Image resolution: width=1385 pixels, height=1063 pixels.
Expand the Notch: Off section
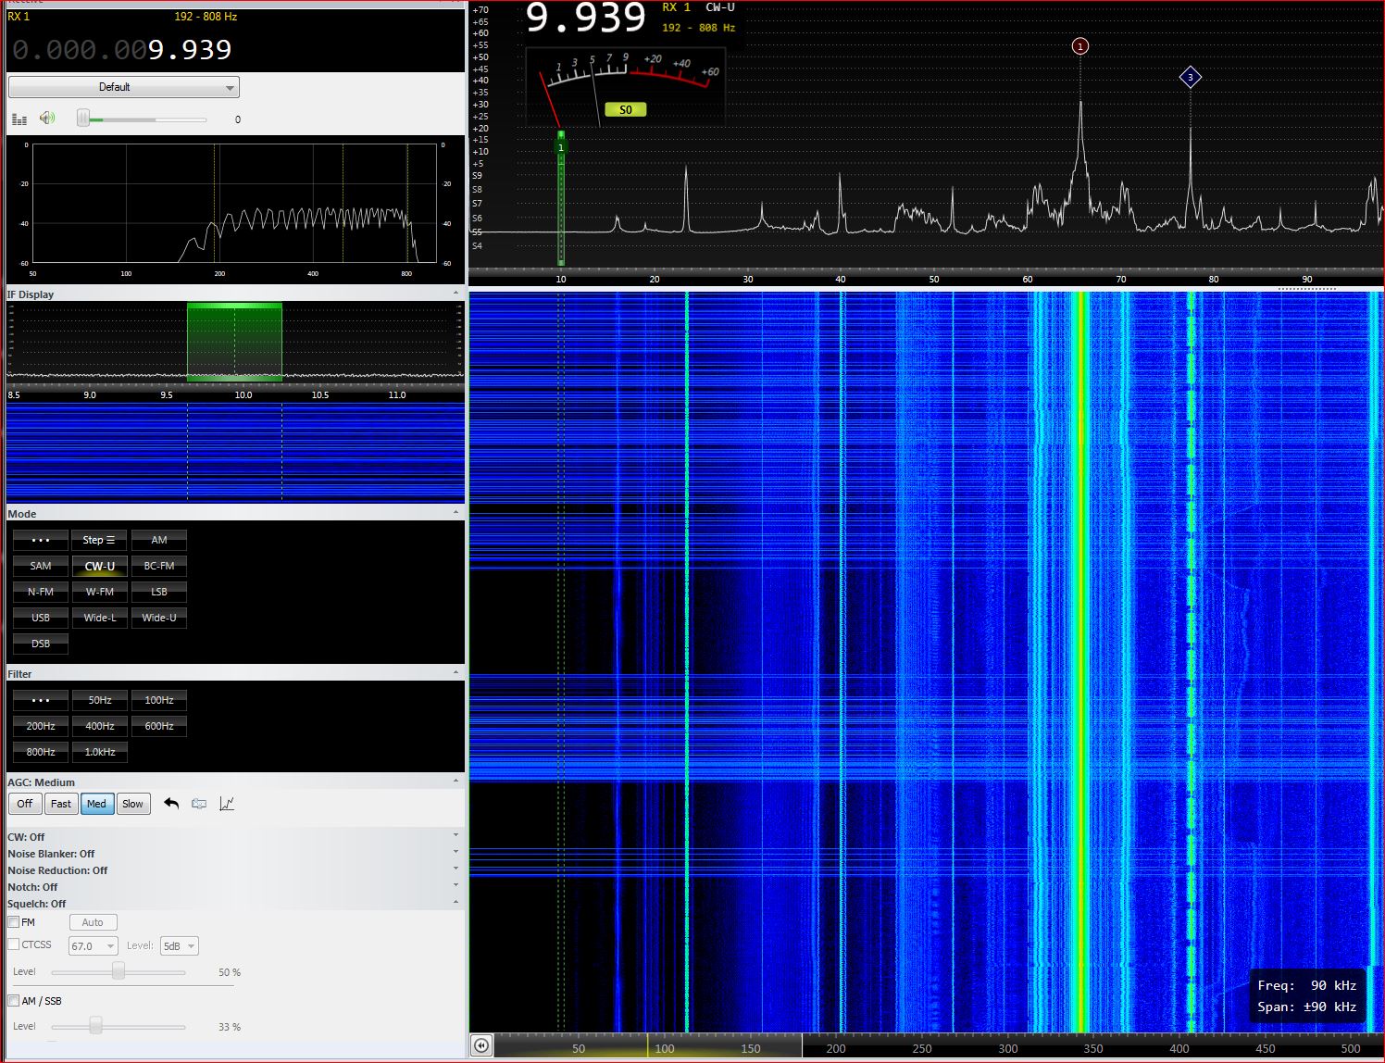pyautogui.click(x=455, y=886)
